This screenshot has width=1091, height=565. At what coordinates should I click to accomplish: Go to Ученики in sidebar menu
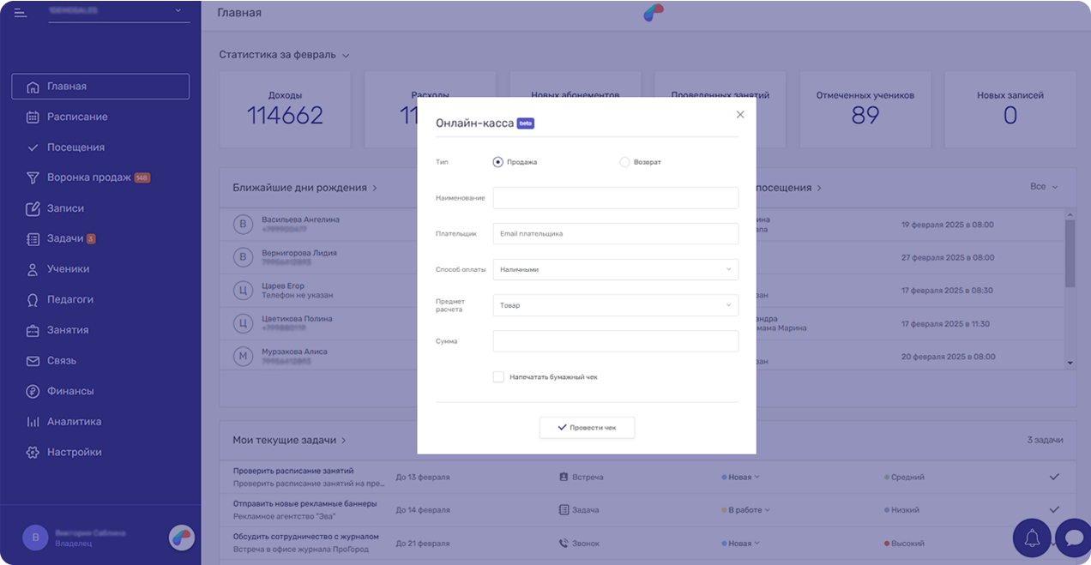click(x=68, y=269)
